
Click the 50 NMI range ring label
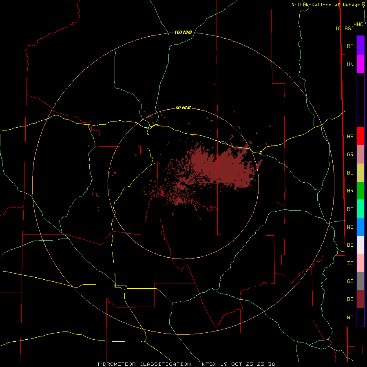pyautogui.click(x=183, y=108)
